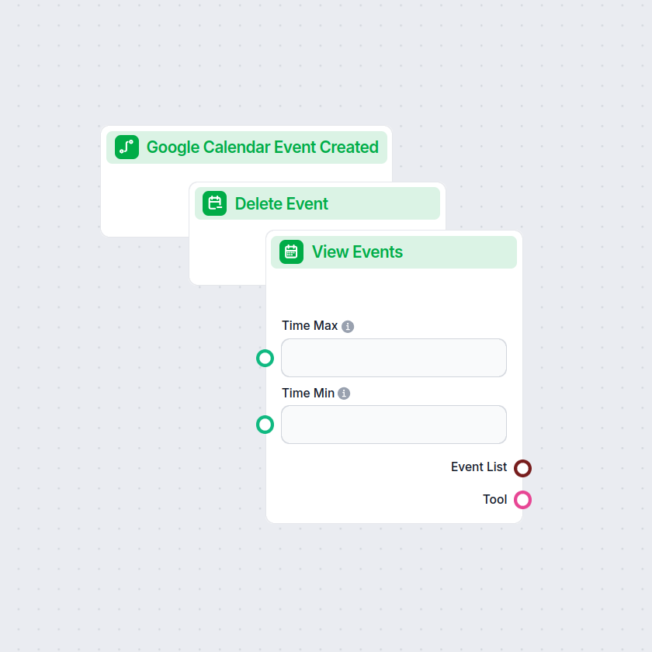Click the Event List label text

tap(479, 467)
